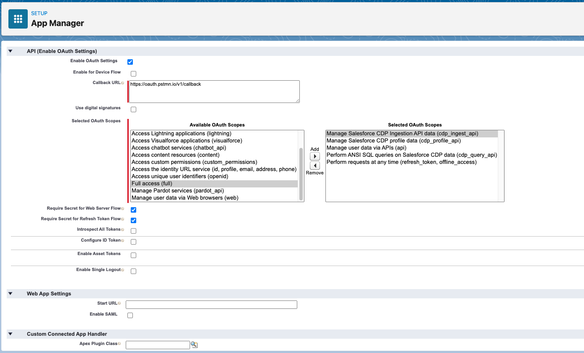Select Access content resources (content) scope
The width and height of the screenshot is (584, 353).
[214, 155]
